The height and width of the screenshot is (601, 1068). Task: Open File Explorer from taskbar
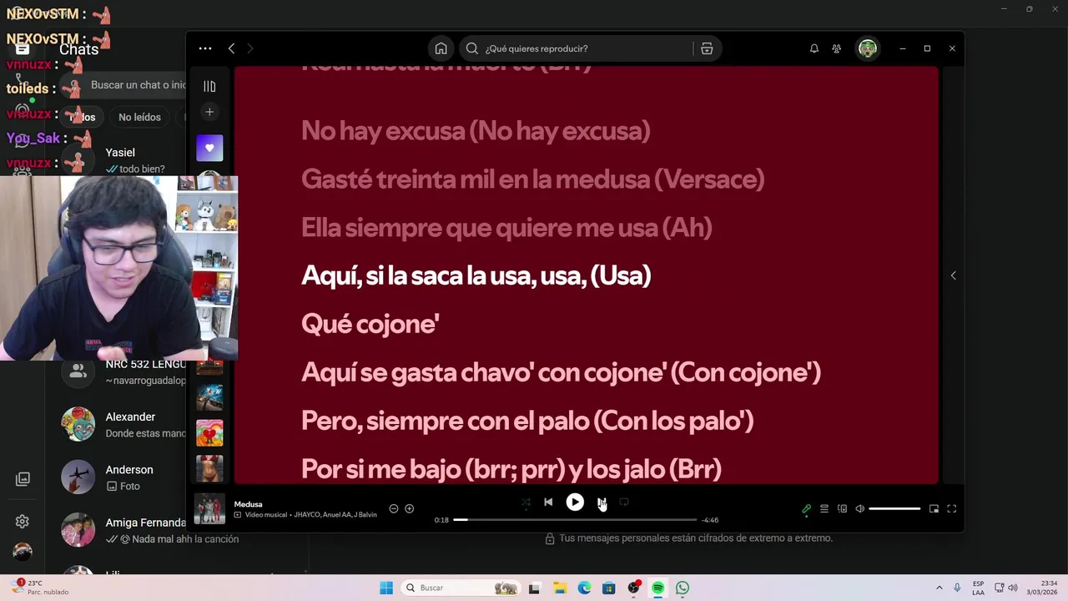tap(560, 588)
